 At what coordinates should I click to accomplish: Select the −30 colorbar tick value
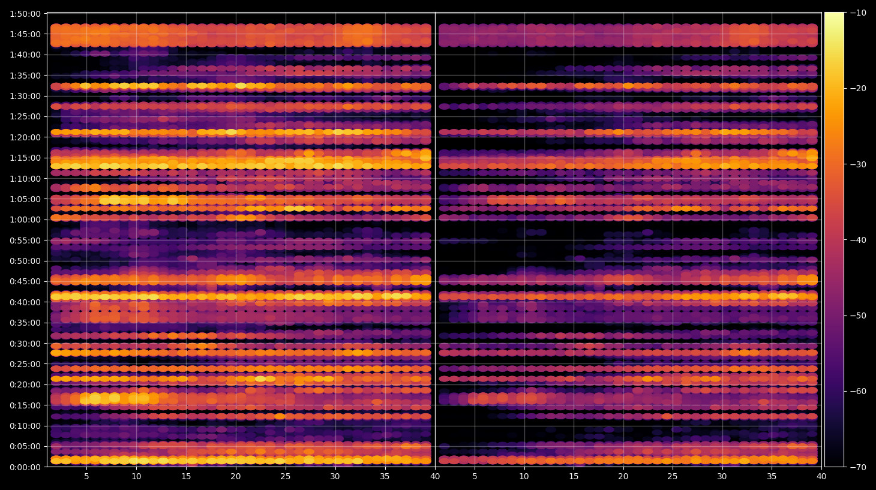(x=858, y=164)
